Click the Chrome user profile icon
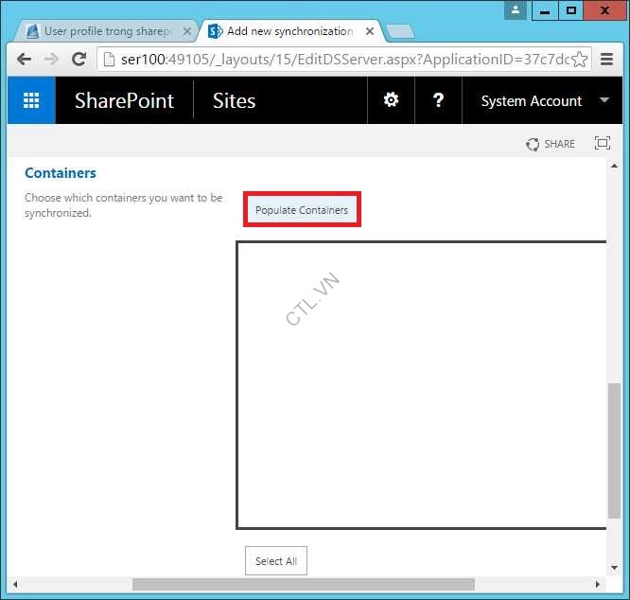The image size is (630, 600). click(516, 10)
